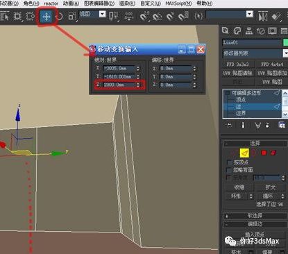288x254 pixels.
Task: Expand the 软选择 rollout
Action: tap(255, 216)
